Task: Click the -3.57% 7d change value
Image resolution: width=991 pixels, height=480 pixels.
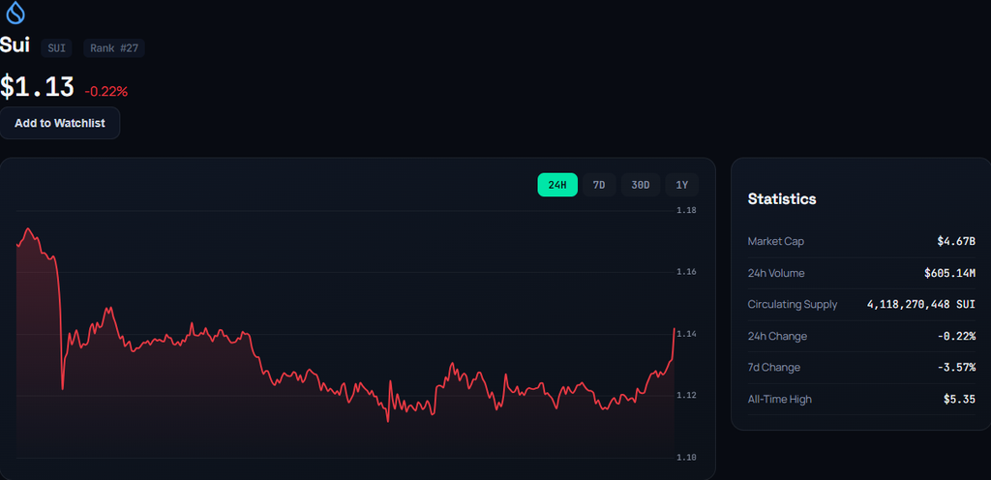Action: coord(956,367)
